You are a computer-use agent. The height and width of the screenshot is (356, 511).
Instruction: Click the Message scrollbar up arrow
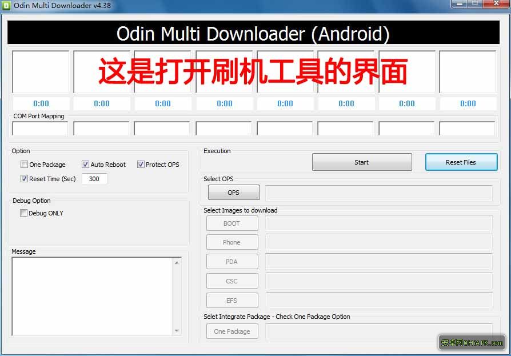coord(177,263)
